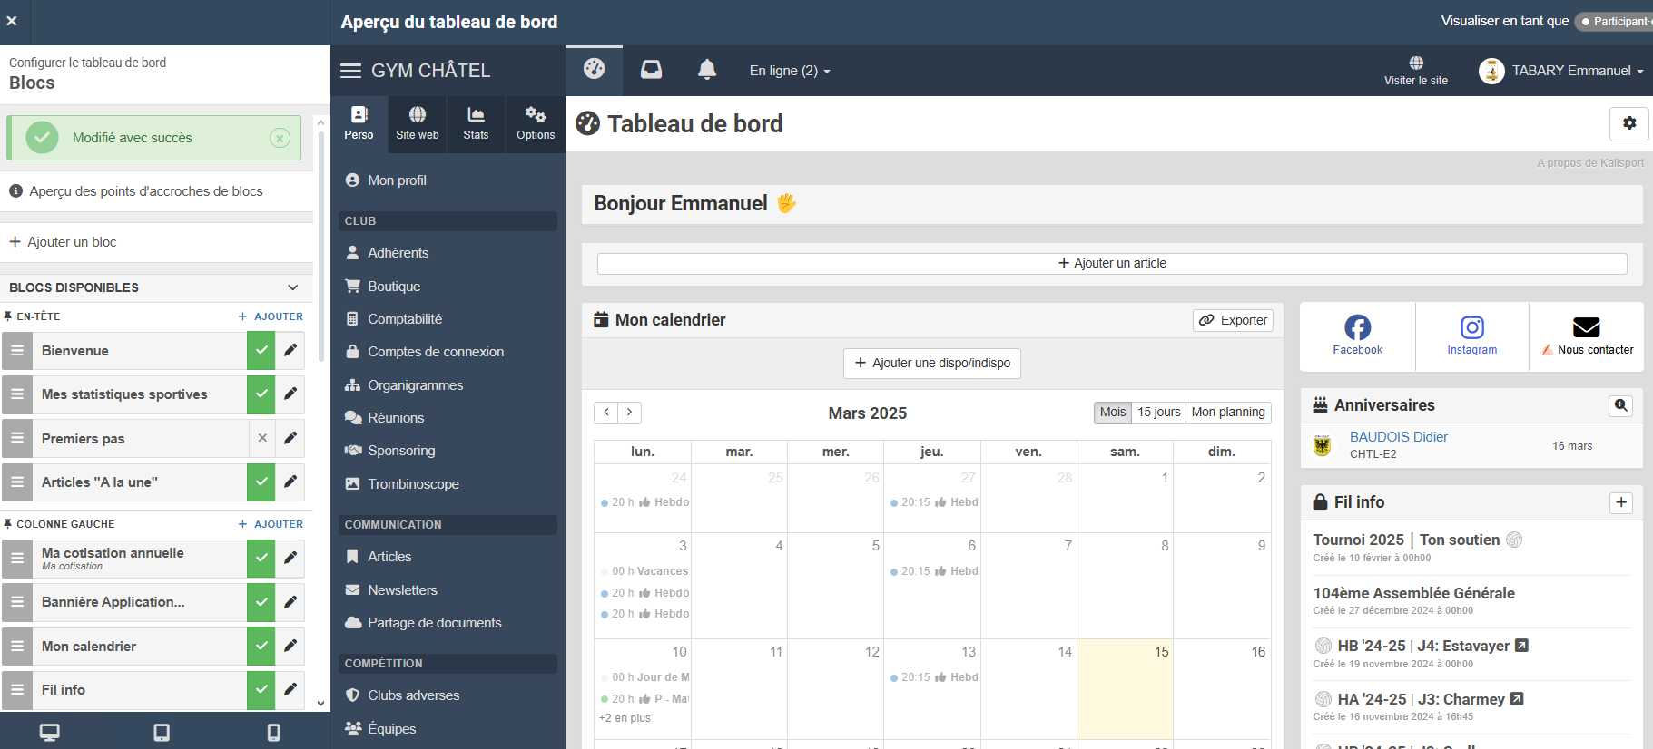Switch to desktop preview icon
The width and height of the screenshot is (1653, 749).
coord(50,732)
